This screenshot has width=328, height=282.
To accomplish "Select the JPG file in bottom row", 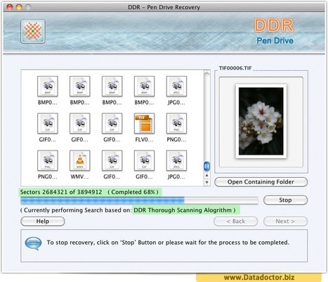I will tap(176, 160).
